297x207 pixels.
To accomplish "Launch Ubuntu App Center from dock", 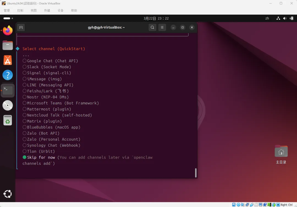I will click(8, 60).
